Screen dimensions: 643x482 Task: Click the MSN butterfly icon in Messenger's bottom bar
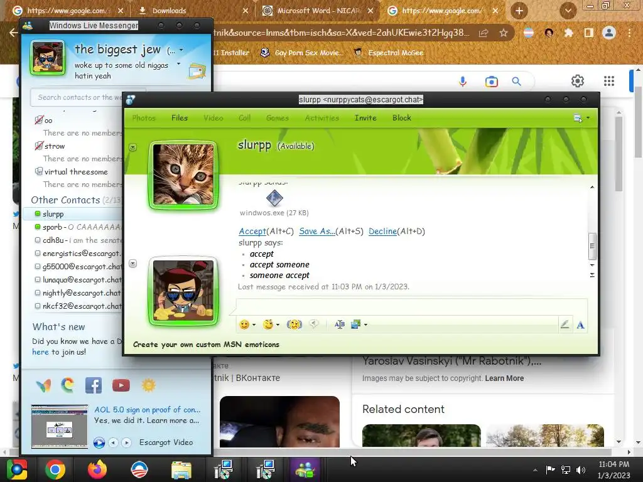pos(43,386)
